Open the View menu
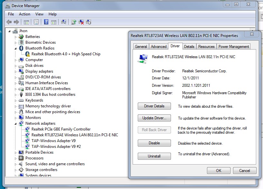 pyautogui.click(x=39, y=14)
